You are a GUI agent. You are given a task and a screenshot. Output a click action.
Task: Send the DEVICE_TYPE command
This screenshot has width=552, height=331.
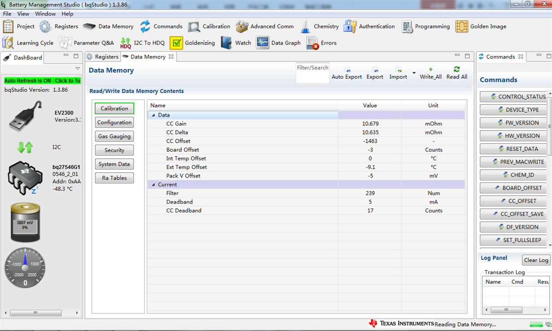513,110
